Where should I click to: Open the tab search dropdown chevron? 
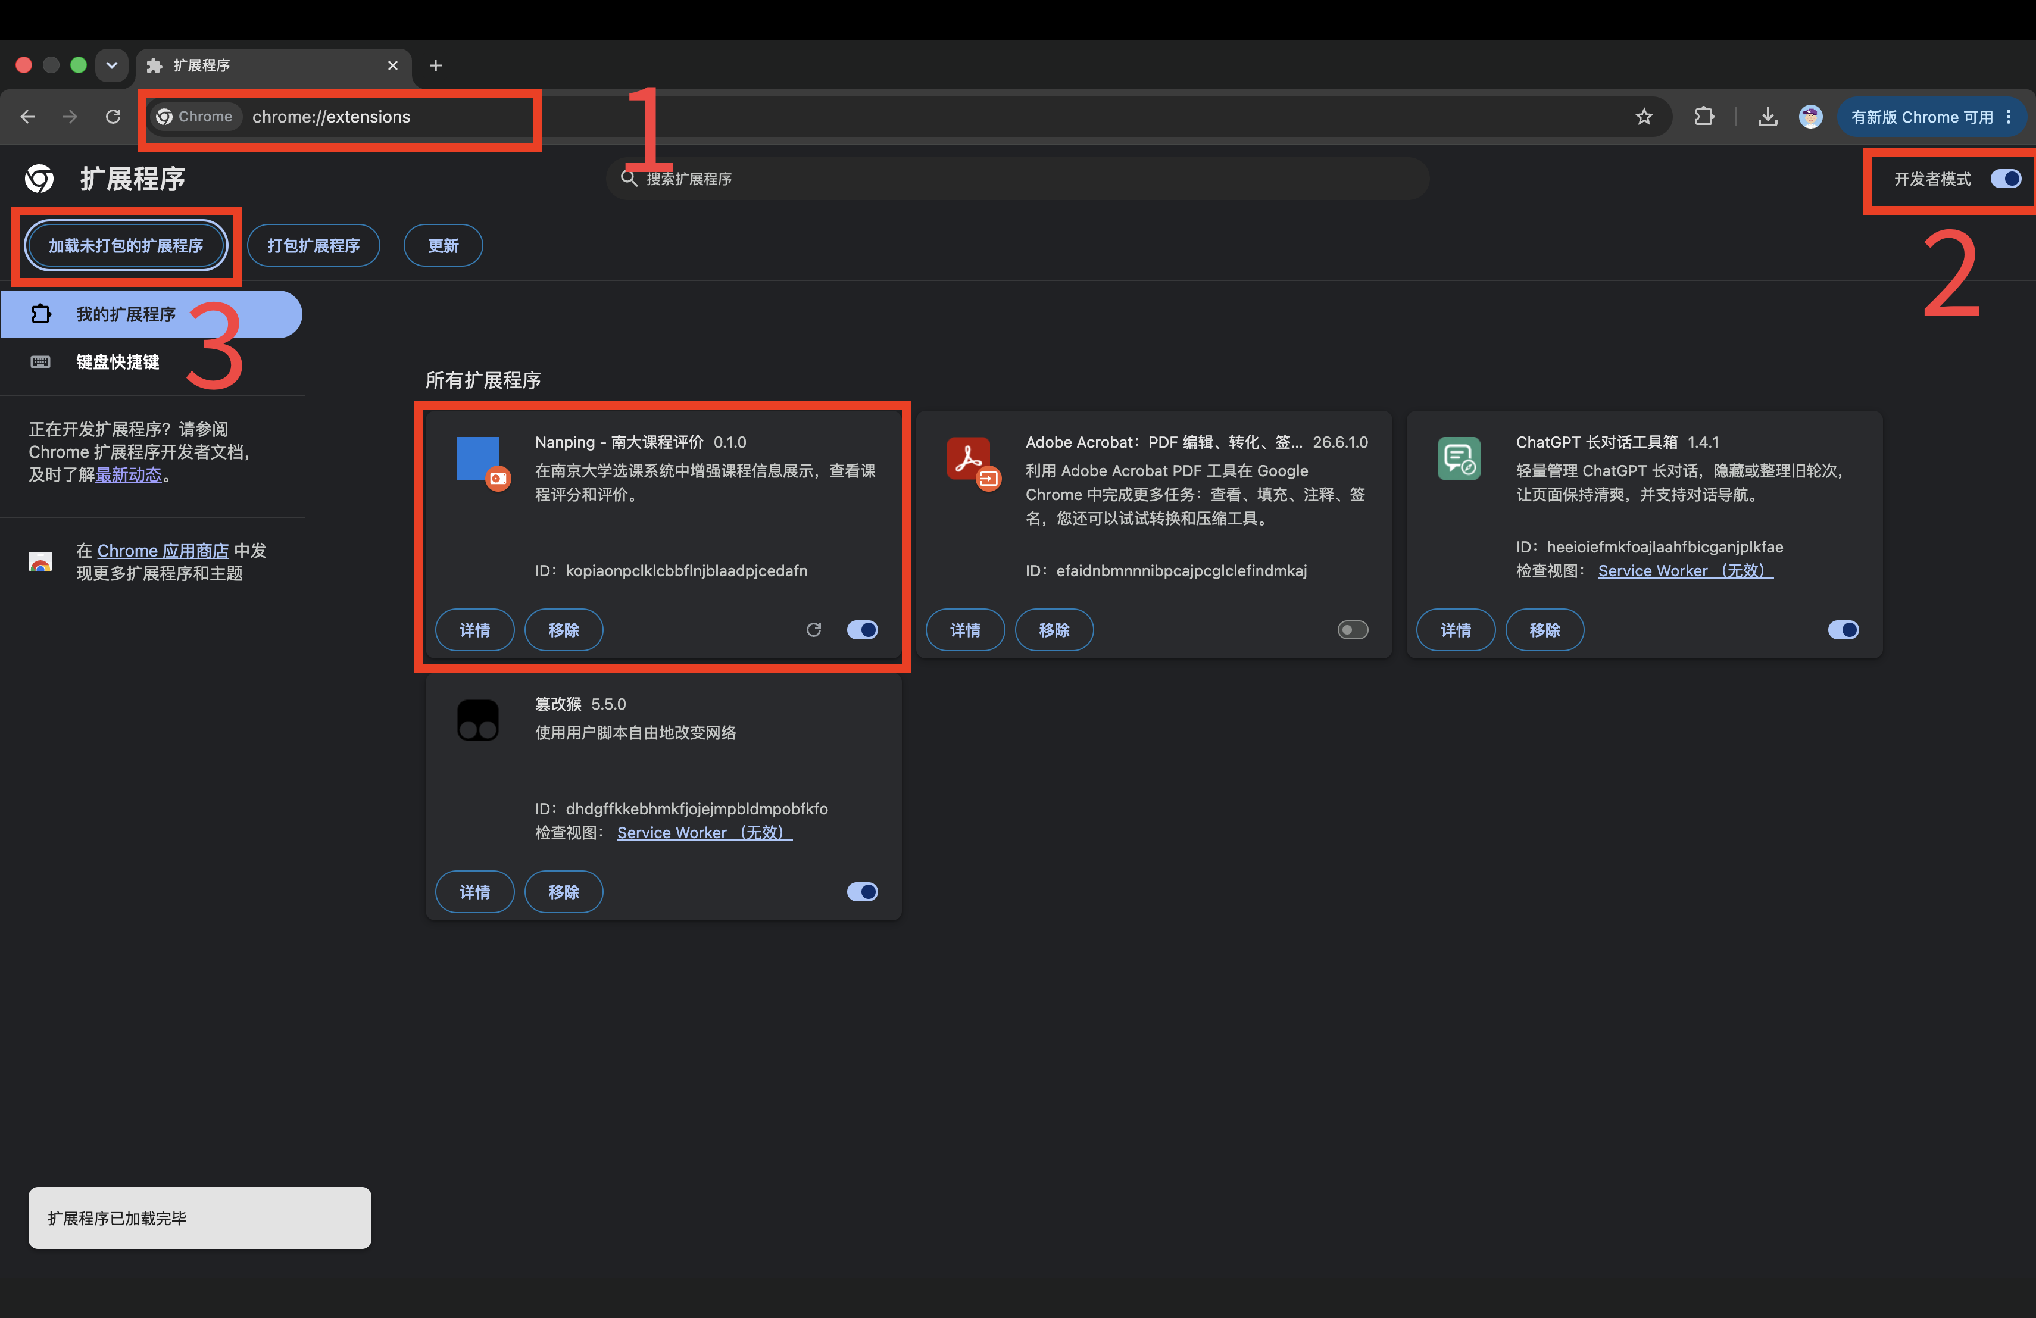(x=111, y=65)
